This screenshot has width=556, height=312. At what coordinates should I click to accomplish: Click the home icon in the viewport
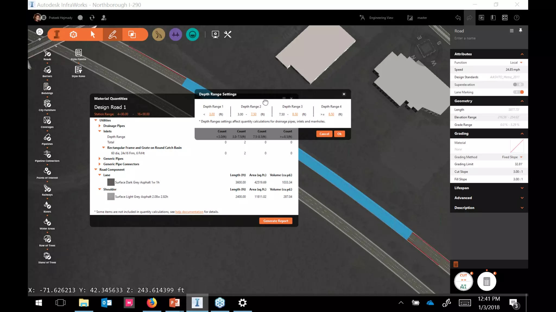click(x=40, y=32)
